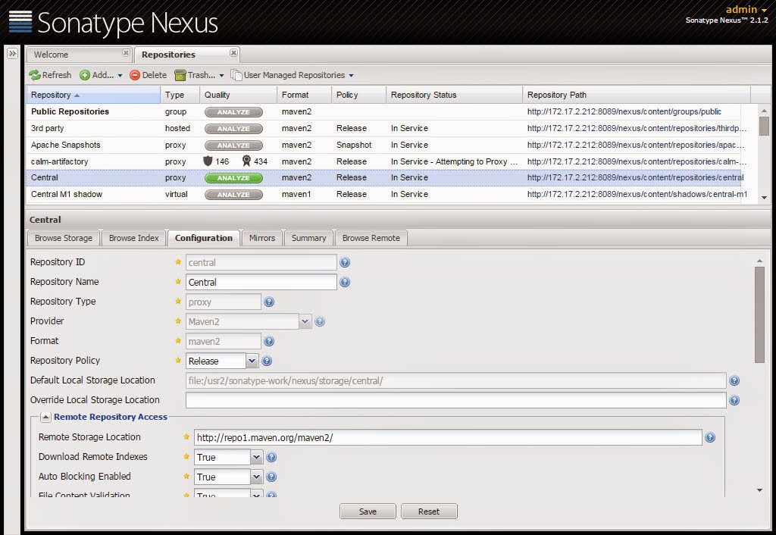Show help for Repository Type field
This screenshot has width=776, height=535.
click(x=269, y=302)
